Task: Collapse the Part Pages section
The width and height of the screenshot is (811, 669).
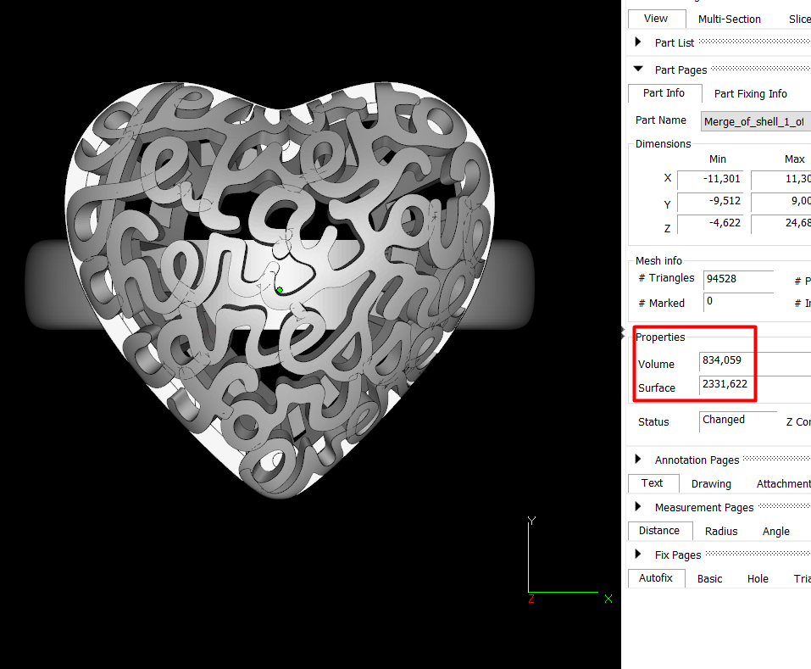Action: pos(638,69)
